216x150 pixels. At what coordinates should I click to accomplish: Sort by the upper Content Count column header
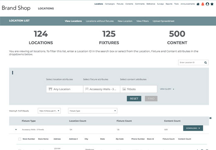pos(172,121)
